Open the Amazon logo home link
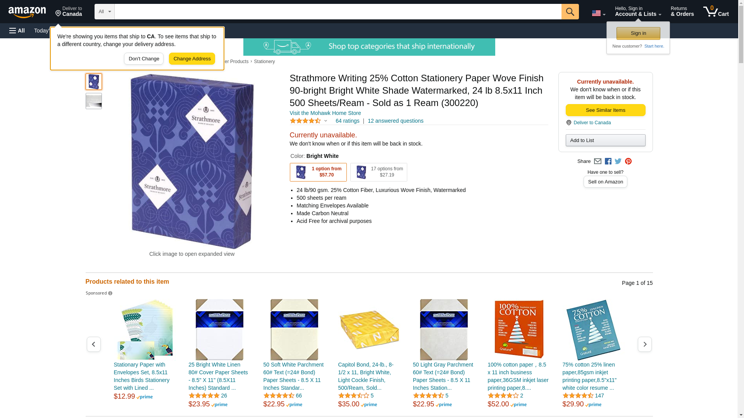This screenshot has width=744, height=418. (x=27, y=12)
